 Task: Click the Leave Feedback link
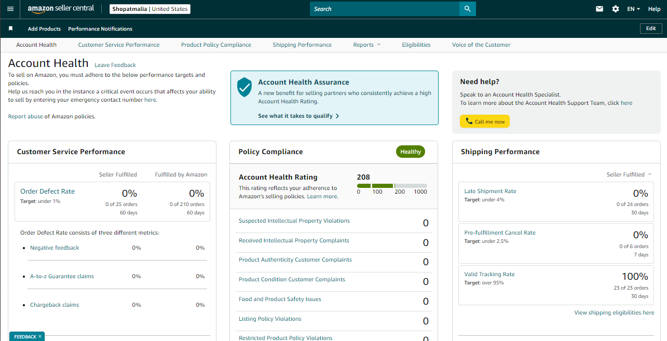coord(115,65)
